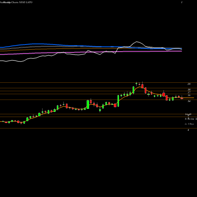Click the price axis label 17

[189, 93]
